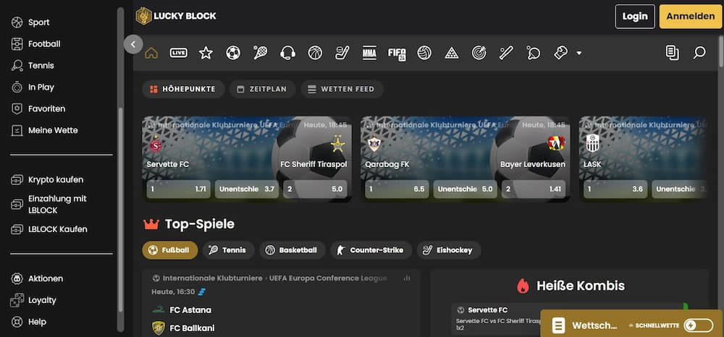724x337 pixels.
Task: Open the home icon in the sports bar
Action: tap(151, 53)
